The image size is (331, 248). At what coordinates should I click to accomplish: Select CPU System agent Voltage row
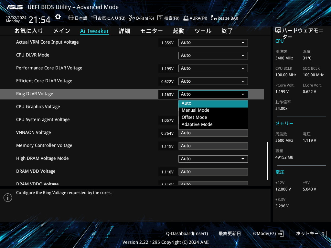[132, 120]
